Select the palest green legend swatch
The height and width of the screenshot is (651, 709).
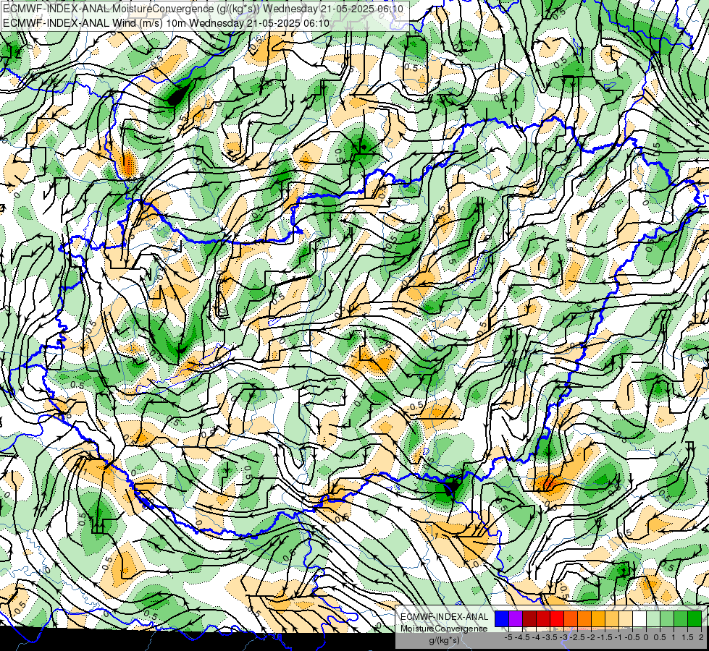click(653, 618)
